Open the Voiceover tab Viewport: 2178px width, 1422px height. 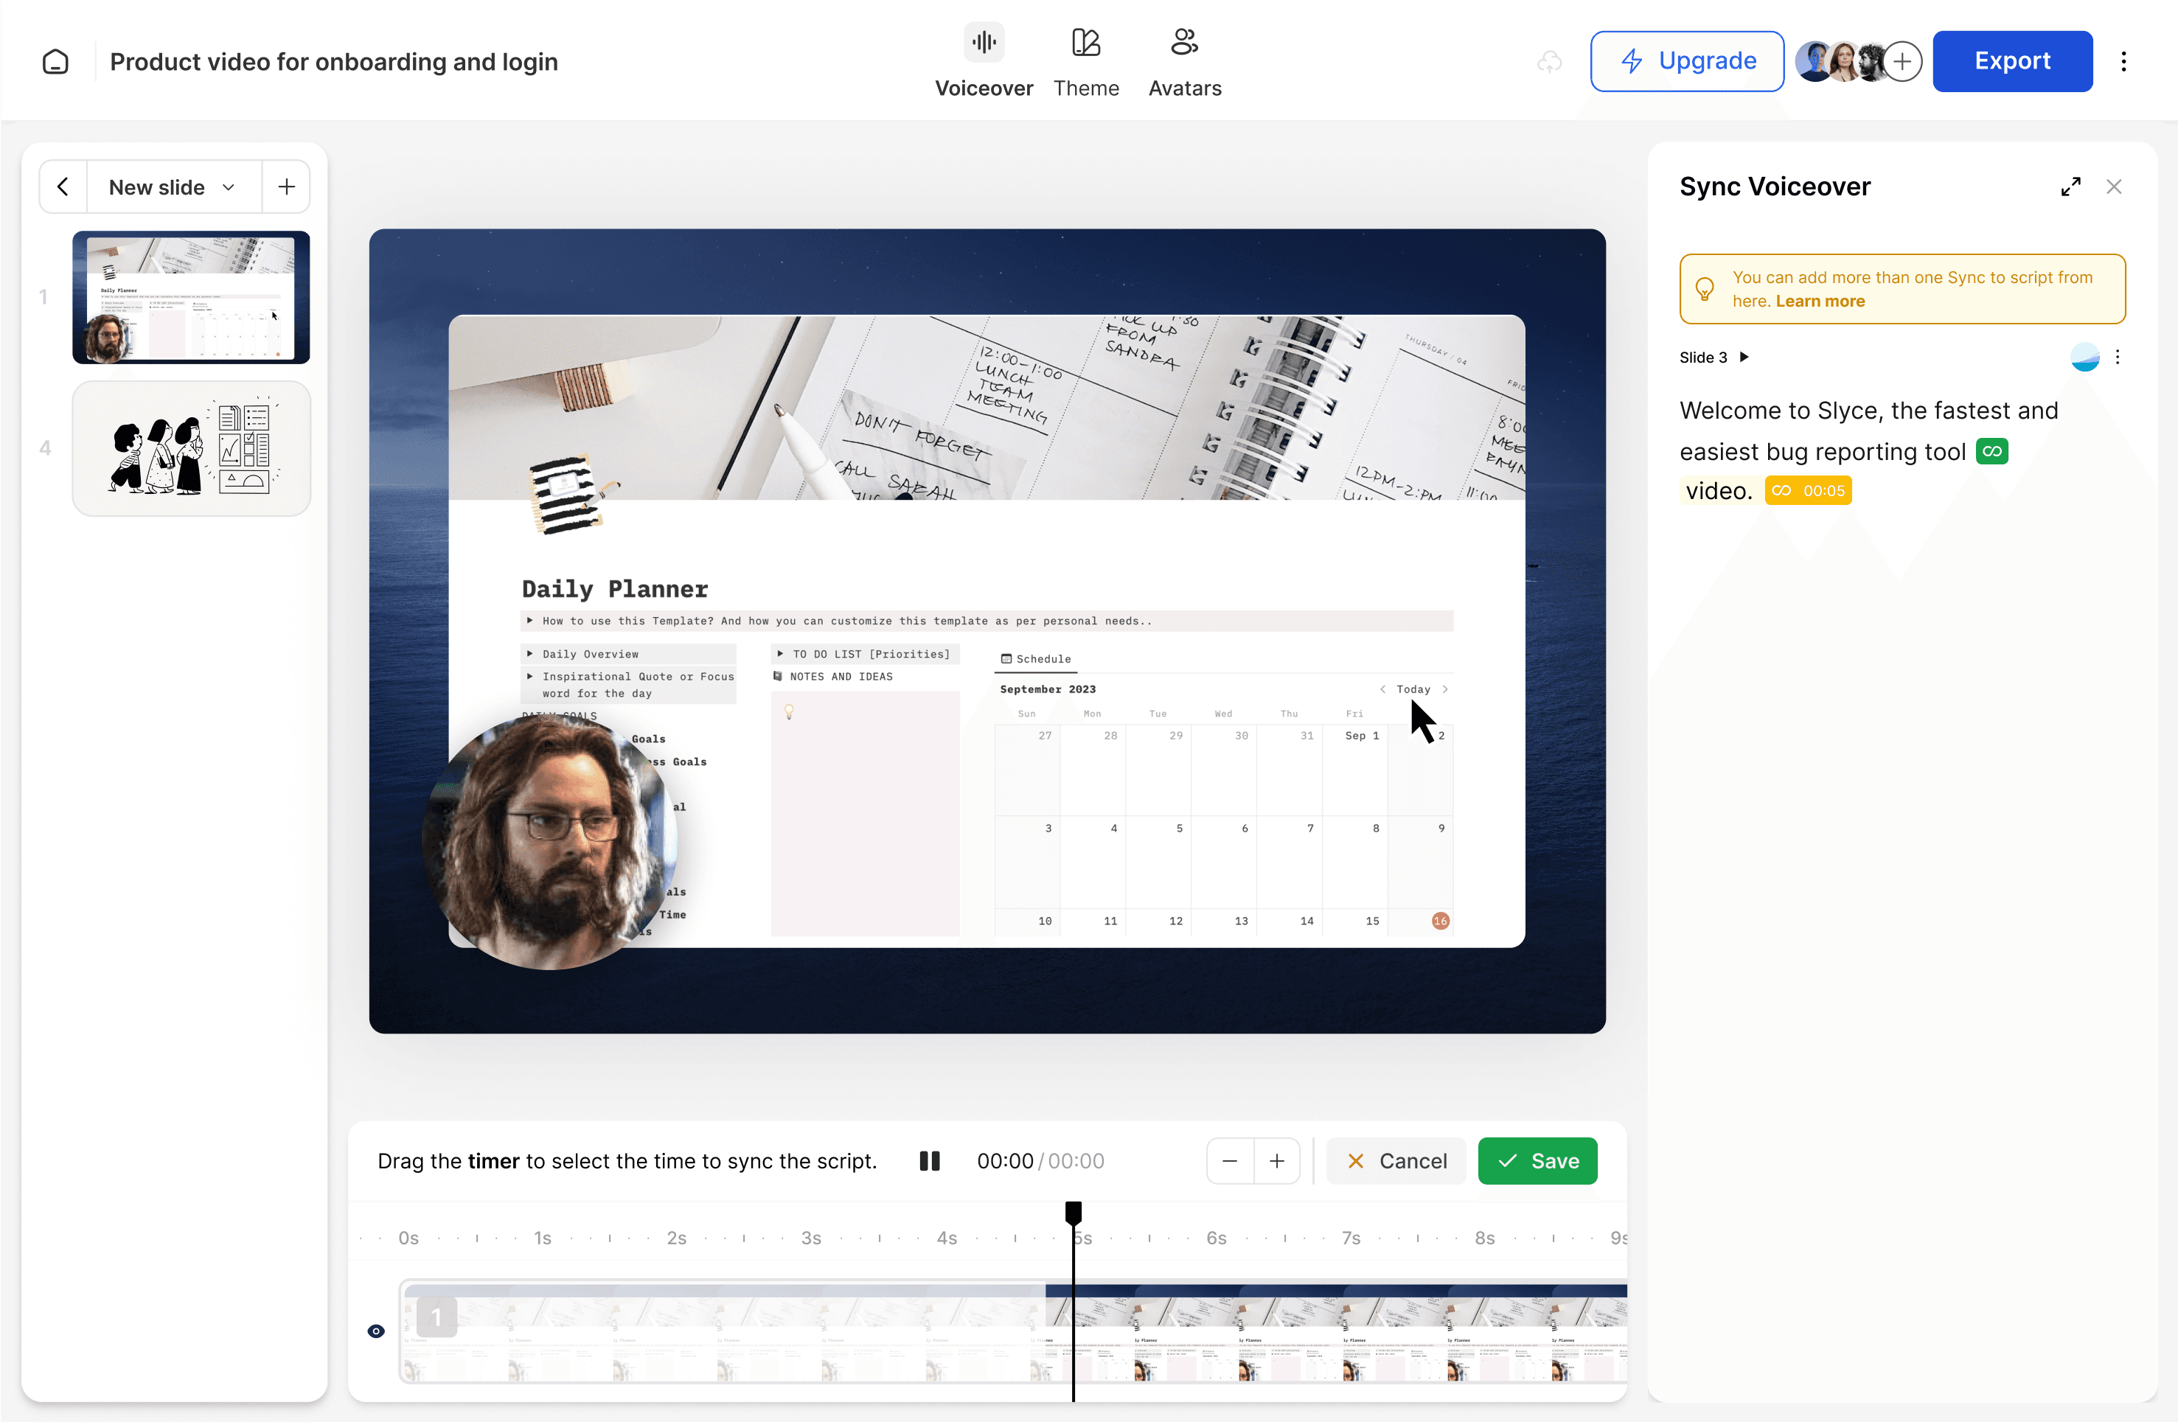click(984, 61)
